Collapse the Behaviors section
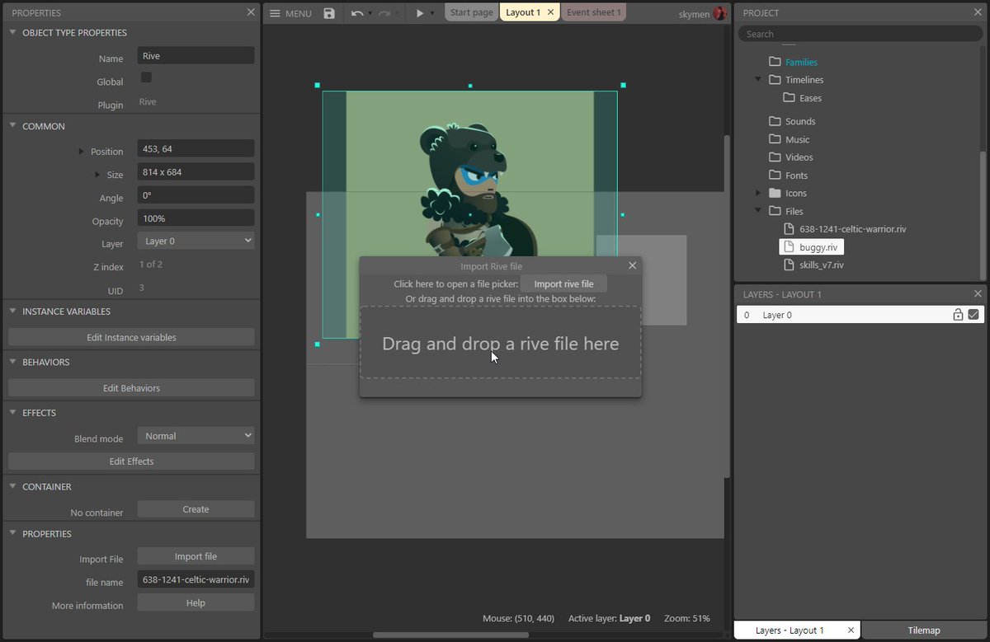The width and height of the screenshot is (990, 642). pos(13,362)
